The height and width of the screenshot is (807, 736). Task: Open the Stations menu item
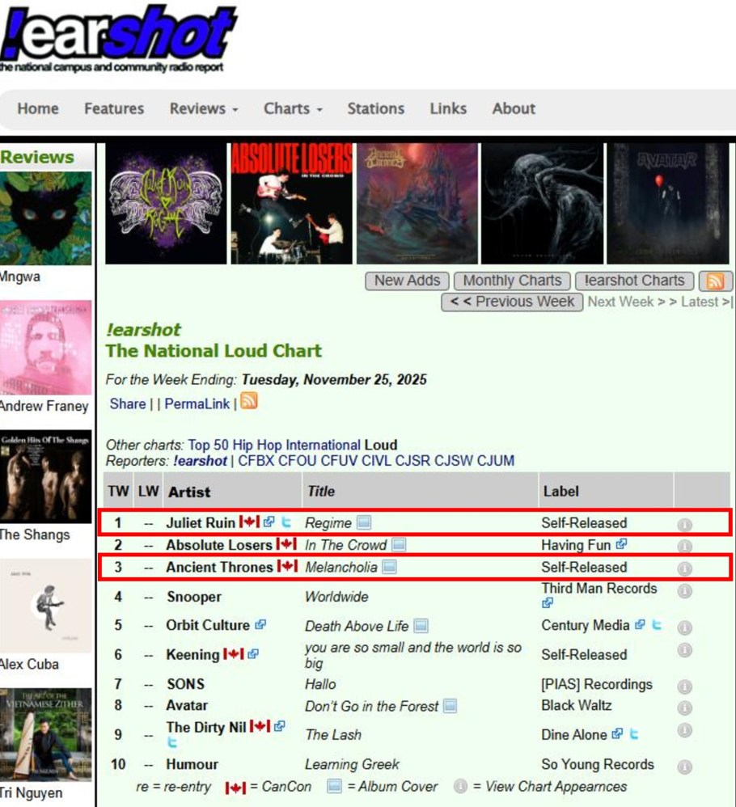coord(376,108)
